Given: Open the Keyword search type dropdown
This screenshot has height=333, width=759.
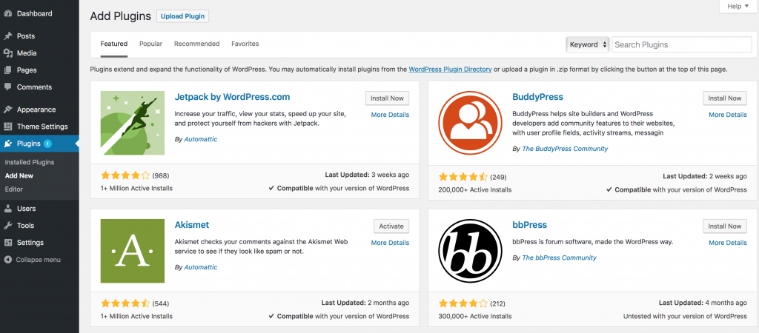Looking at the screenshot, I should (x=588, y=44).
